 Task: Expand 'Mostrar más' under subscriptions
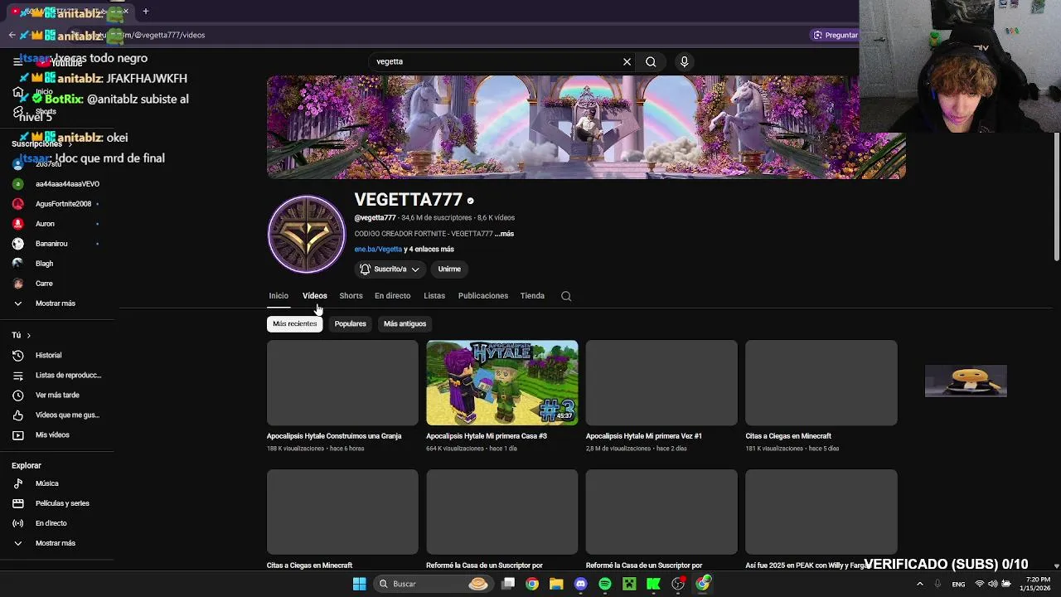(57, 303)
